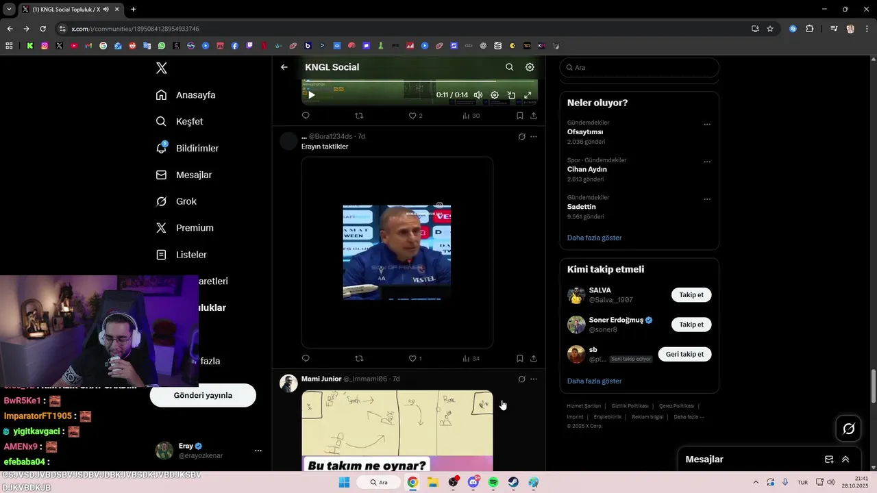
Task: Open Premium in the sidebar
Action: (185, 228)
